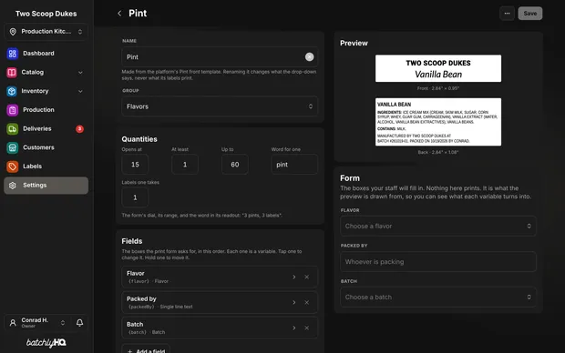
Task: Open the Inventory section
Action: click(46, 91)
